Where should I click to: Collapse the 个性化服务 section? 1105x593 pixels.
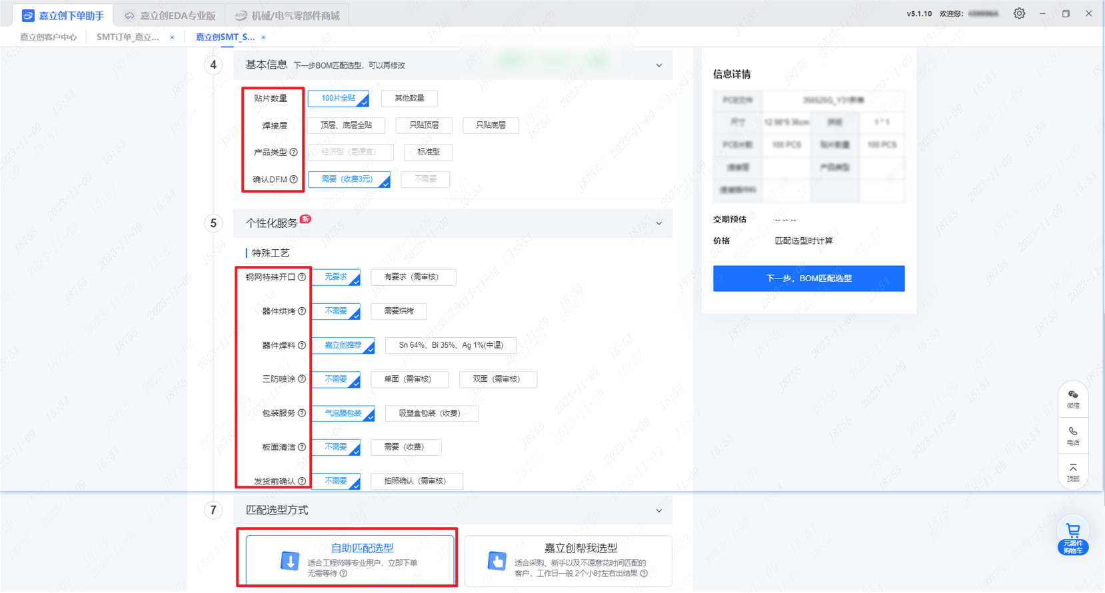(x=658, y=223)
